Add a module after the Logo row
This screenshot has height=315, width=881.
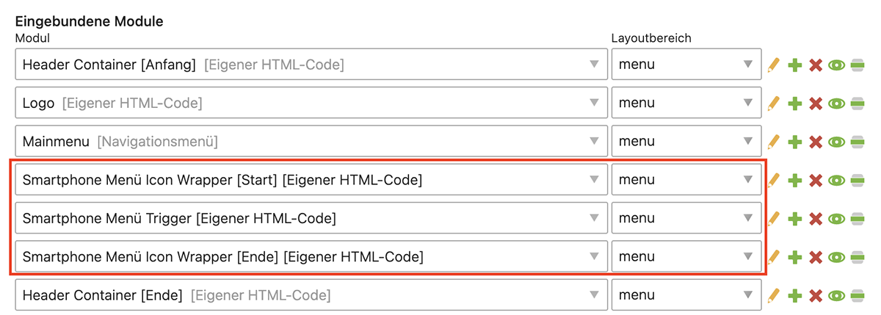pyautogui.click(x=794, y=104)
